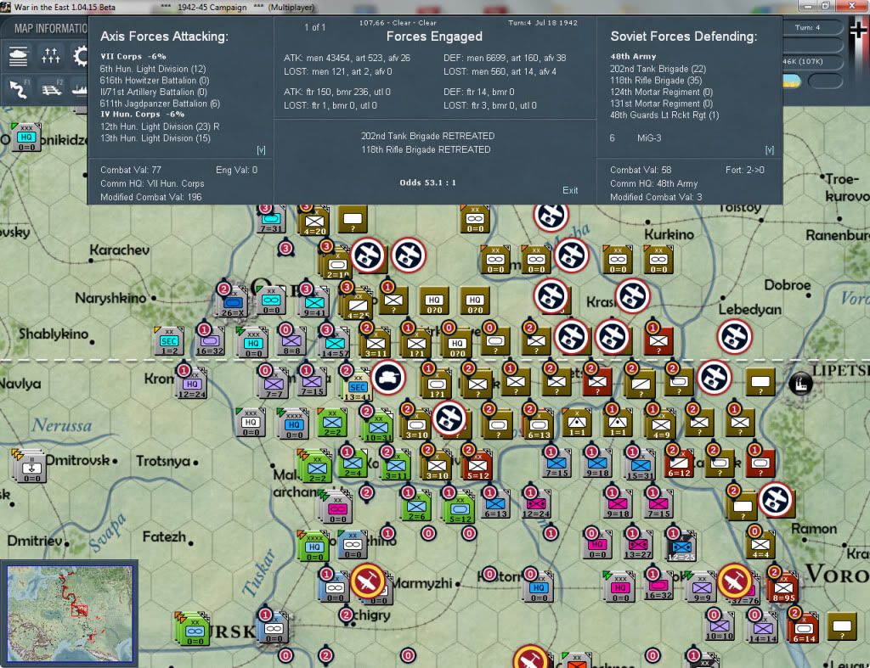Click the white tank circle marker
870x668 pixels.
(x=388, y=378)
